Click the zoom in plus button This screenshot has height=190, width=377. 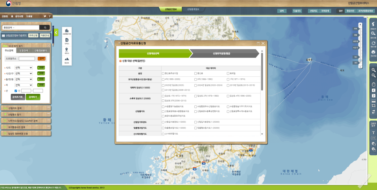[x=360, y=25]
